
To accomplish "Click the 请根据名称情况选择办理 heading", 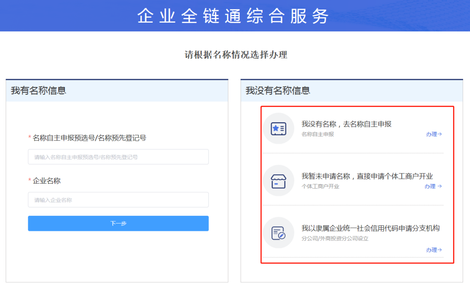I will pos(236,55).
